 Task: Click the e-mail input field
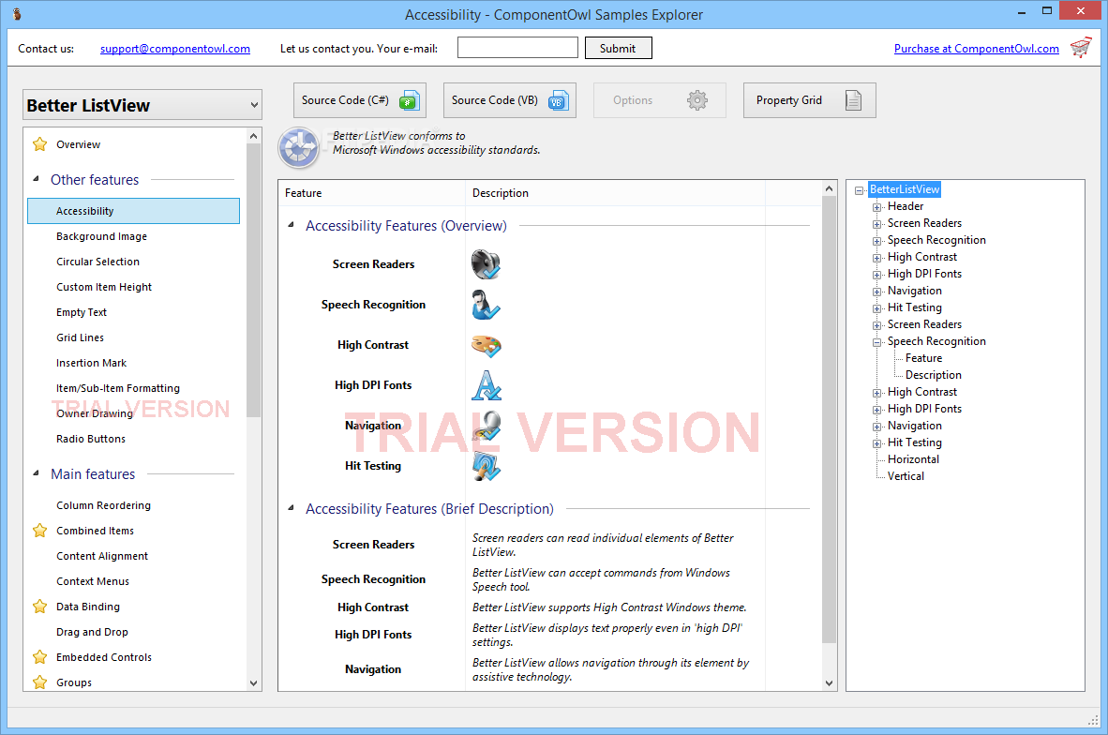point(517,48)
